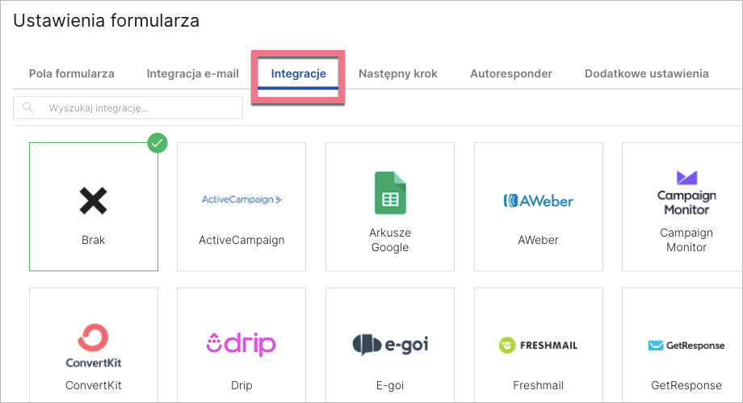Click the green checkmark on Brak tile
Image resolution: width=743 pixels, height=403 pixels.
pos(157,143)
